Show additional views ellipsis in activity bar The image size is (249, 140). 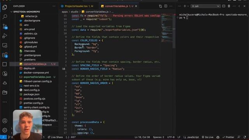[x=5, y=102]
